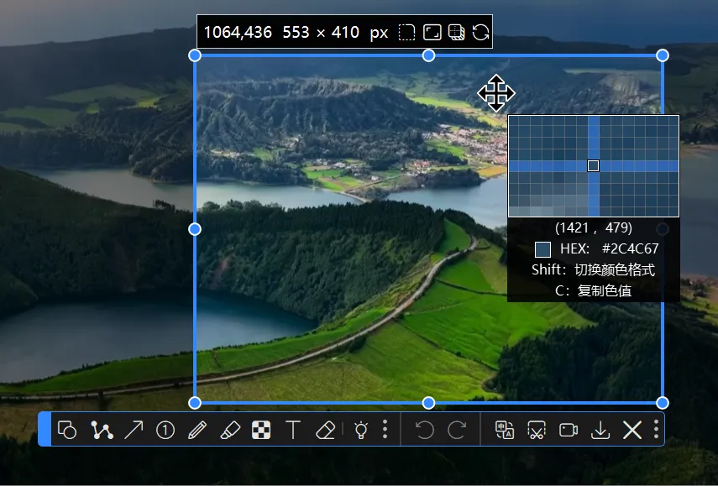Open the rightmost toolbar overflow menu
718x486 pixels.
656,430
